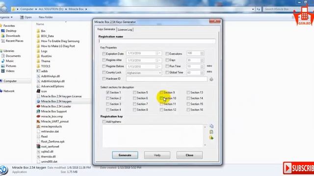Open Recent Places in navigation pane

click(12, 41)
